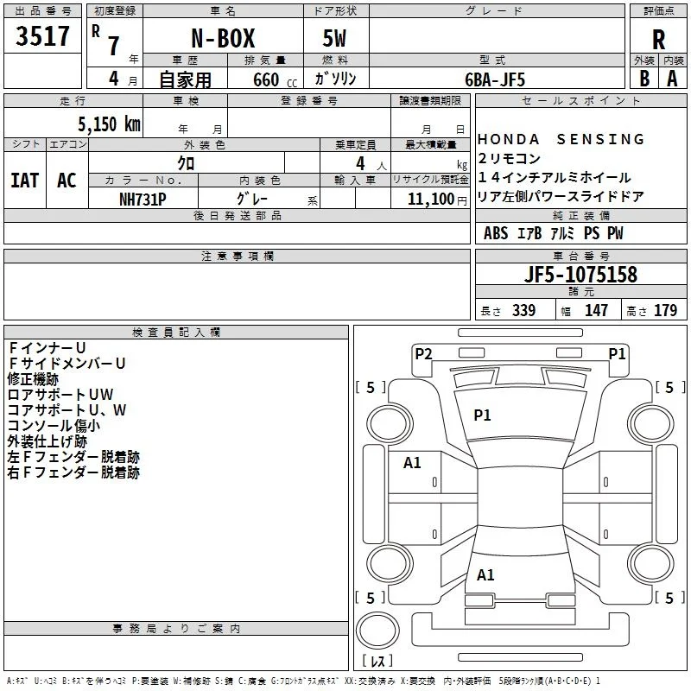This screenshot has width=691, height=691.
Task: Select the inspector note FサイドメンバーU
Action: [x=67, y=363]
